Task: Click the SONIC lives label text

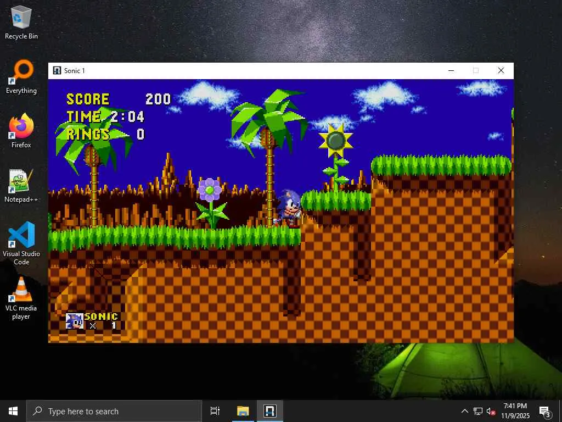Action: [x=101, y=316]
